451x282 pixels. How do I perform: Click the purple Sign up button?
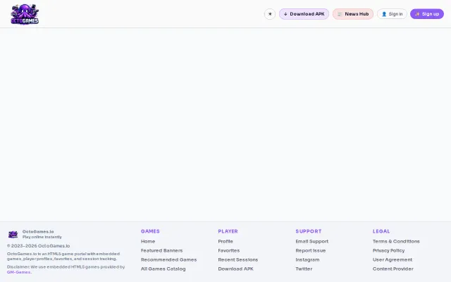[427, 14]
